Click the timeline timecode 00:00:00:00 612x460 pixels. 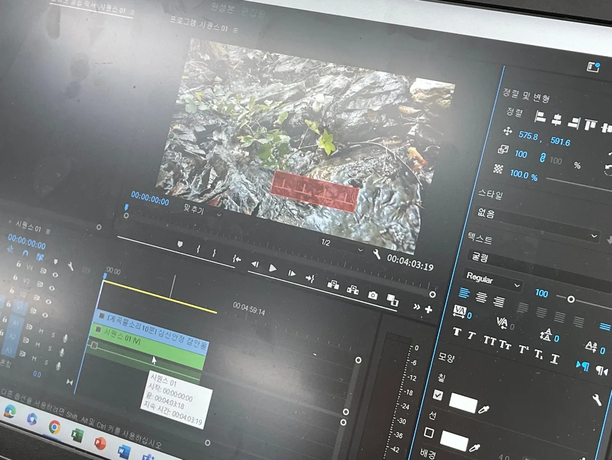pos(27,242)
